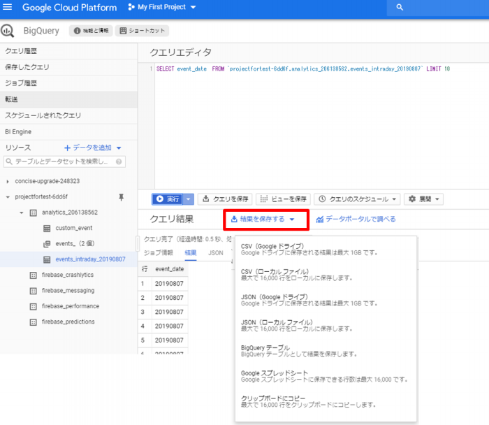
Task: Select the custom_event table
Action: click(74, 228)
